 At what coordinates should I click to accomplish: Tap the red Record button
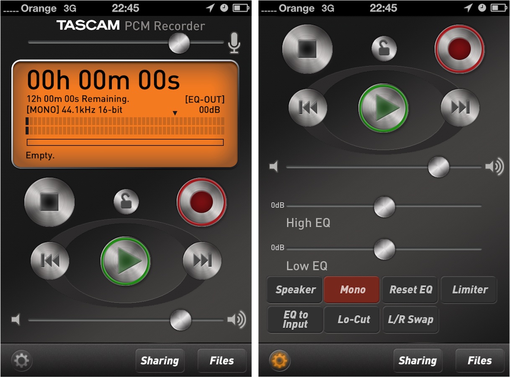201,202
